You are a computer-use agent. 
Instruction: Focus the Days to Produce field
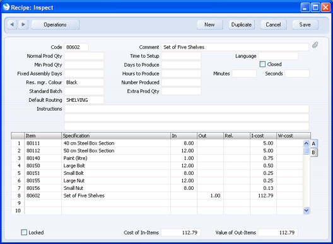click(181, 65)
